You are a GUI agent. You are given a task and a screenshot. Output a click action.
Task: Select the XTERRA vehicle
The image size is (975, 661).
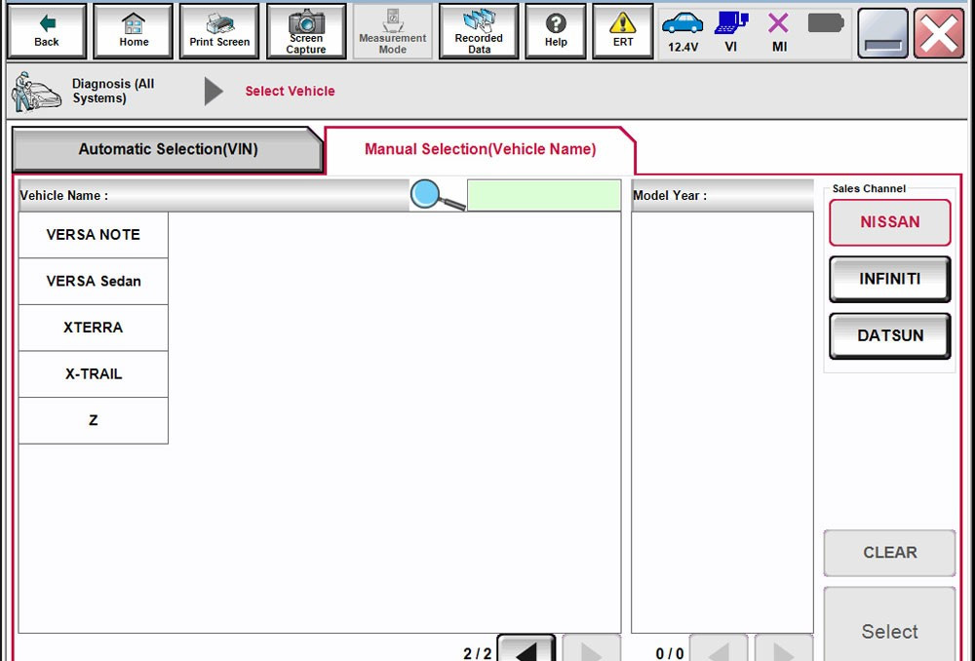93,328
